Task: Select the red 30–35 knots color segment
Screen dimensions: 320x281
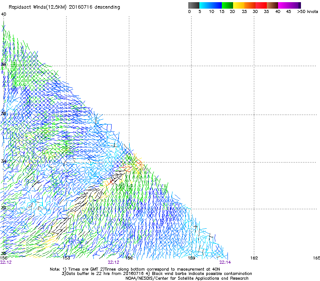Action: tap(261, 5)
